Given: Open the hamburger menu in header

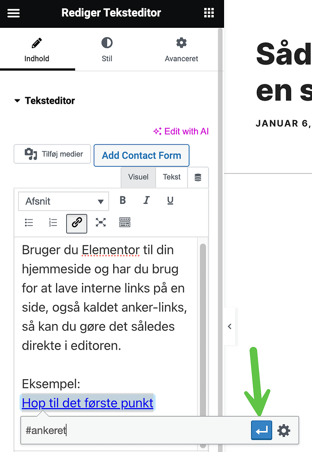Looking at the screenshot, I should [14, 13].
